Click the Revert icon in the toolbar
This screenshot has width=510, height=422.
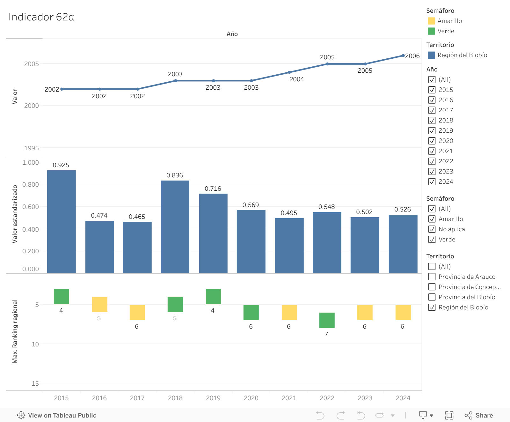[x=361, y=415]
